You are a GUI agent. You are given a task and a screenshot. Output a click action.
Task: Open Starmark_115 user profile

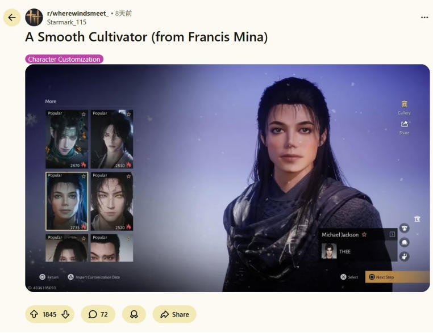point(66,22)
